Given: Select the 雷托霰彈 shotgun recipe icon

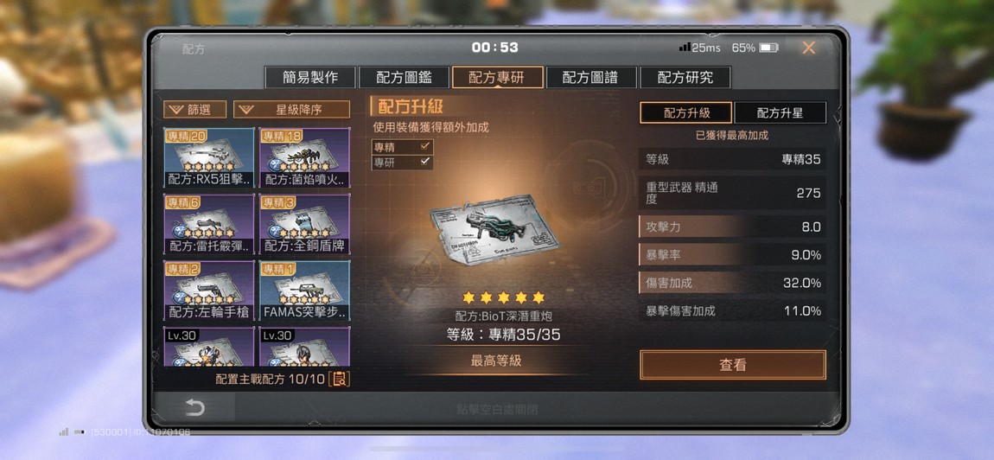Looking at the screenshot, I should tap(209, 224).
